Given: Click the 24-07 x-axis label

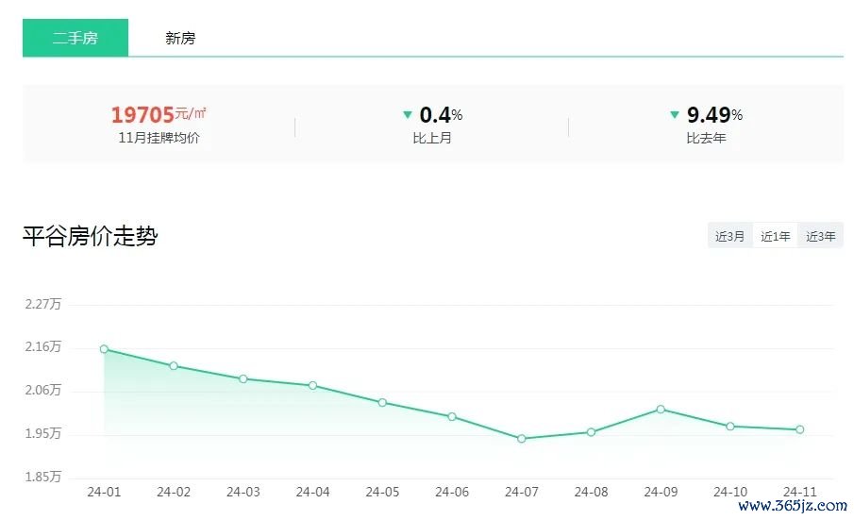Looking at the screenshot, I should 521,493.
